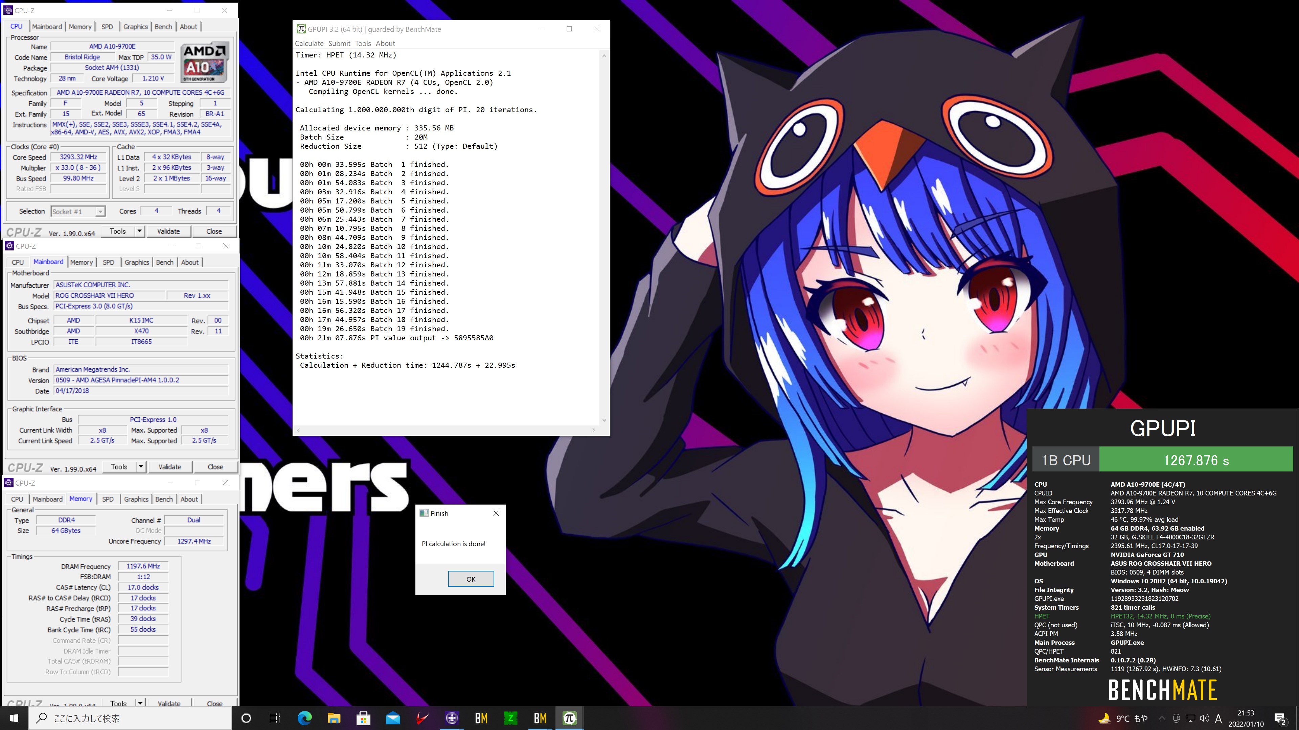1299x730 pixels.
Task: Open Mail app from taskbar
Action: [x=393, y=718]
